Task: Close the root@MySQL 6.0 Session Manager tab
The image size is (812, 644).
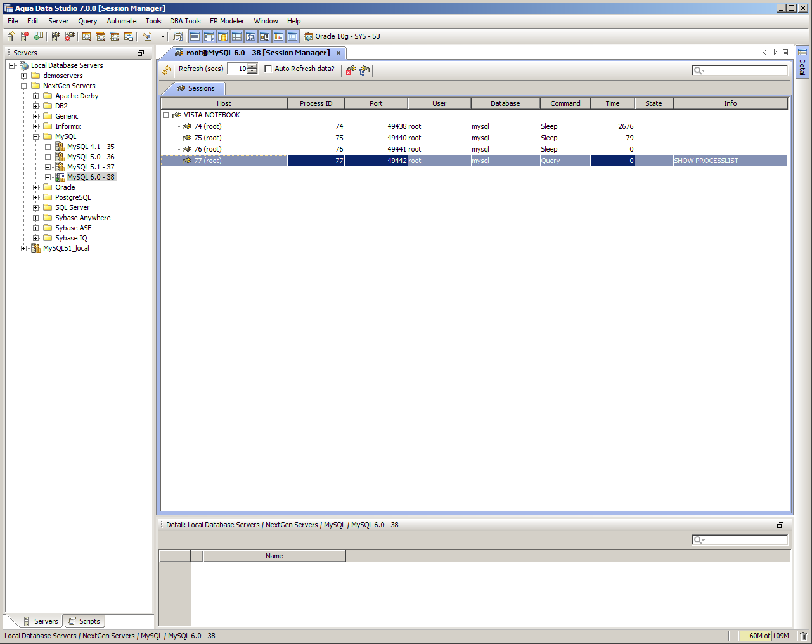Action: 338,53
